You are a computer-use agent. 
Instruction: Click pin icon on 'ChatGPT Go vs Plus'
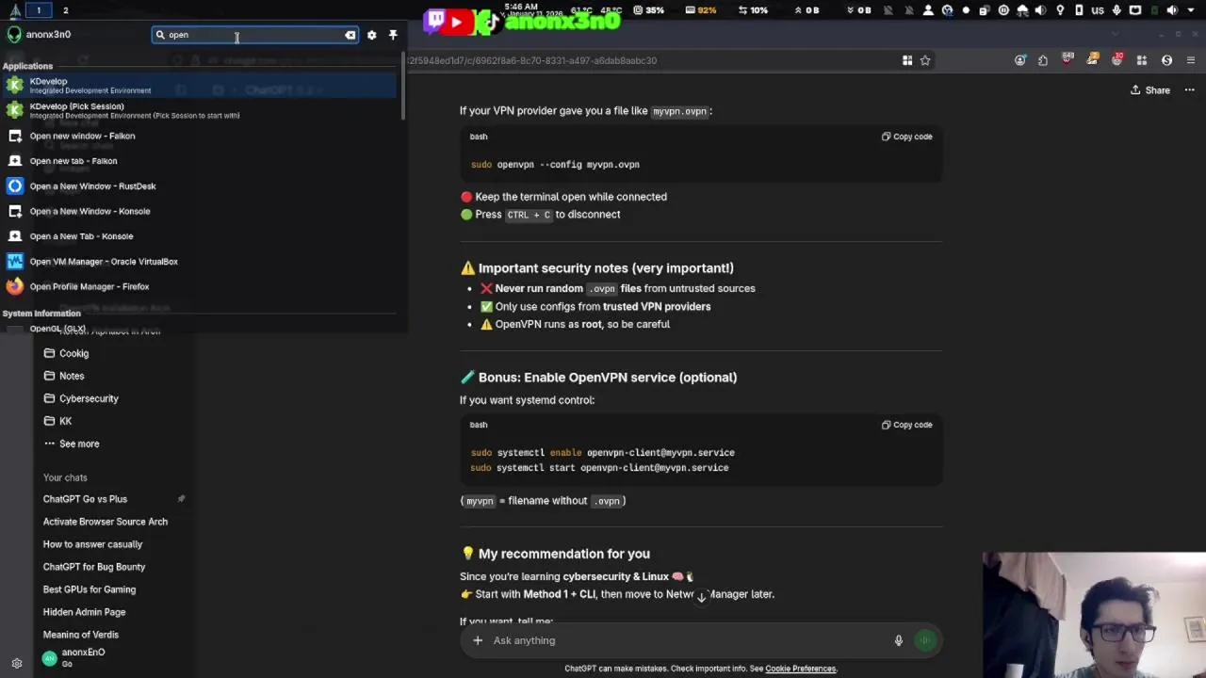click(x=181, y=499)
